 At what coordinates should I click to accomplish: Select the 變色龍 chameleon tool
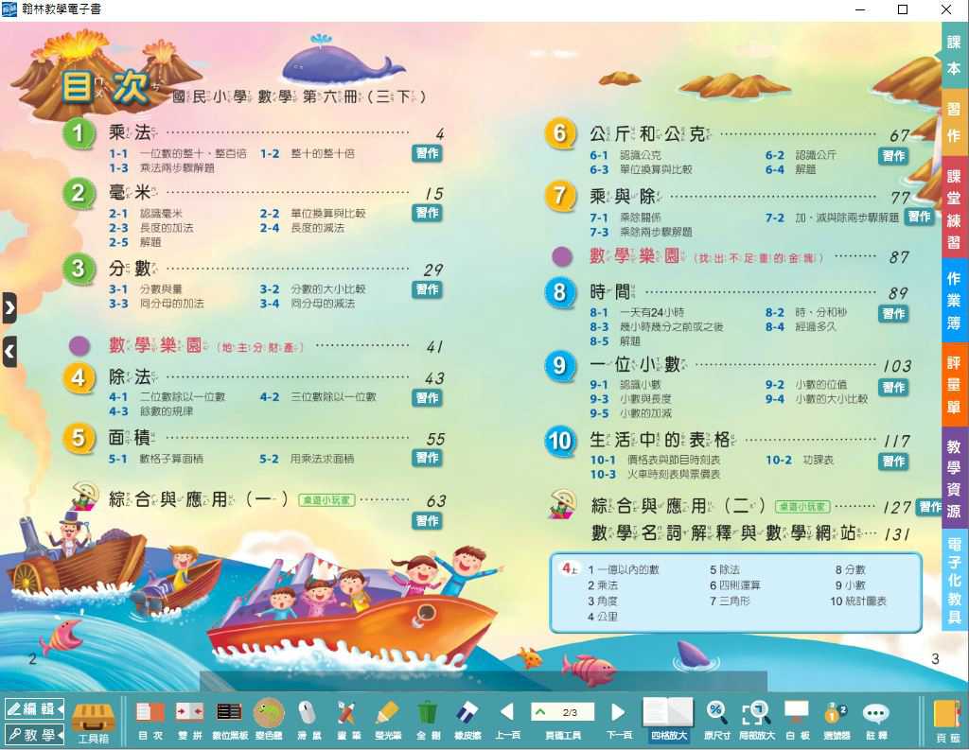click(269, 721)
